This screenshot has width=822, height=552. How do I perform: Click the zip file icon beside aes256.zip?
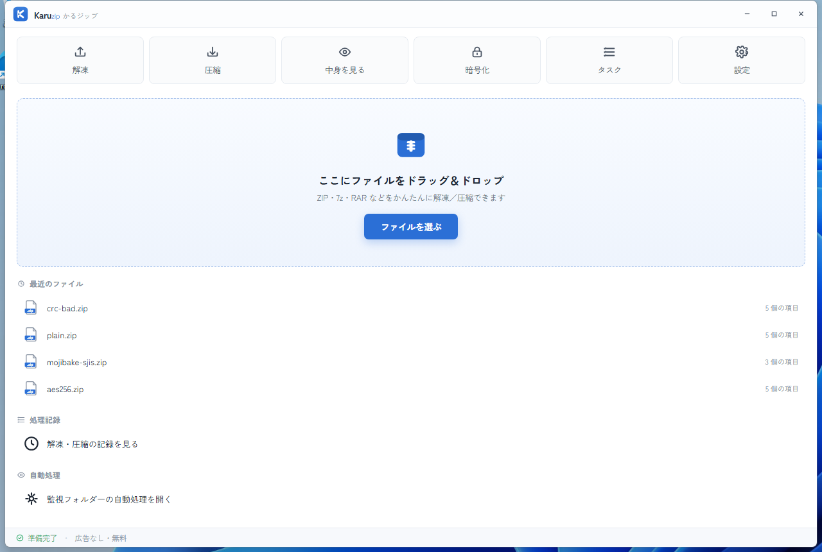31,389
